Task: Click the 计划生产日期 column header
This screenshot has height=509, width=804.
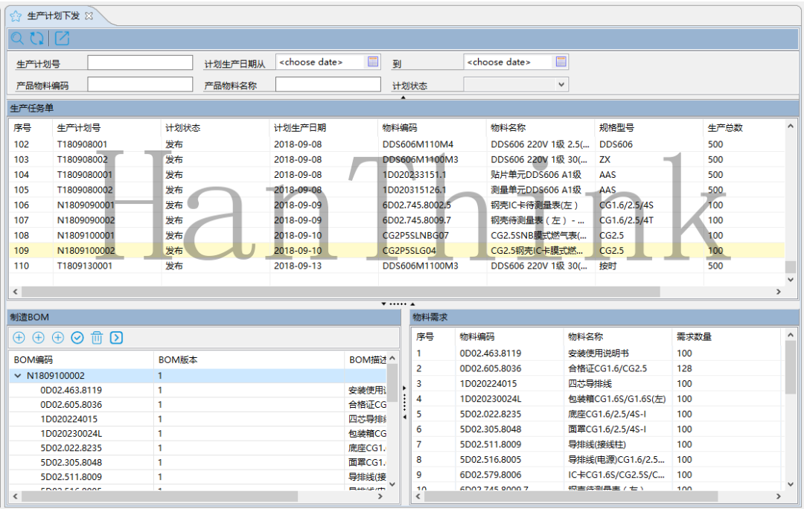Action: [x=299, y=127]
